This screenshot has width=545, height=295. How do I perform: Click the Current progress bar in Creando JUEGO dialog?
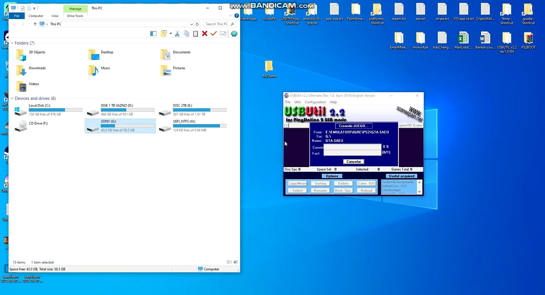[353, 147]
